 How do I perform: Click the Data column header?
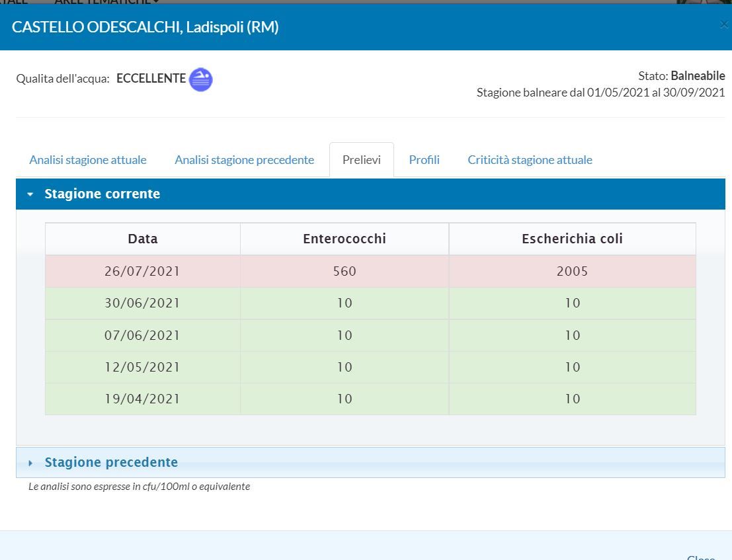[x=143, y=239]
